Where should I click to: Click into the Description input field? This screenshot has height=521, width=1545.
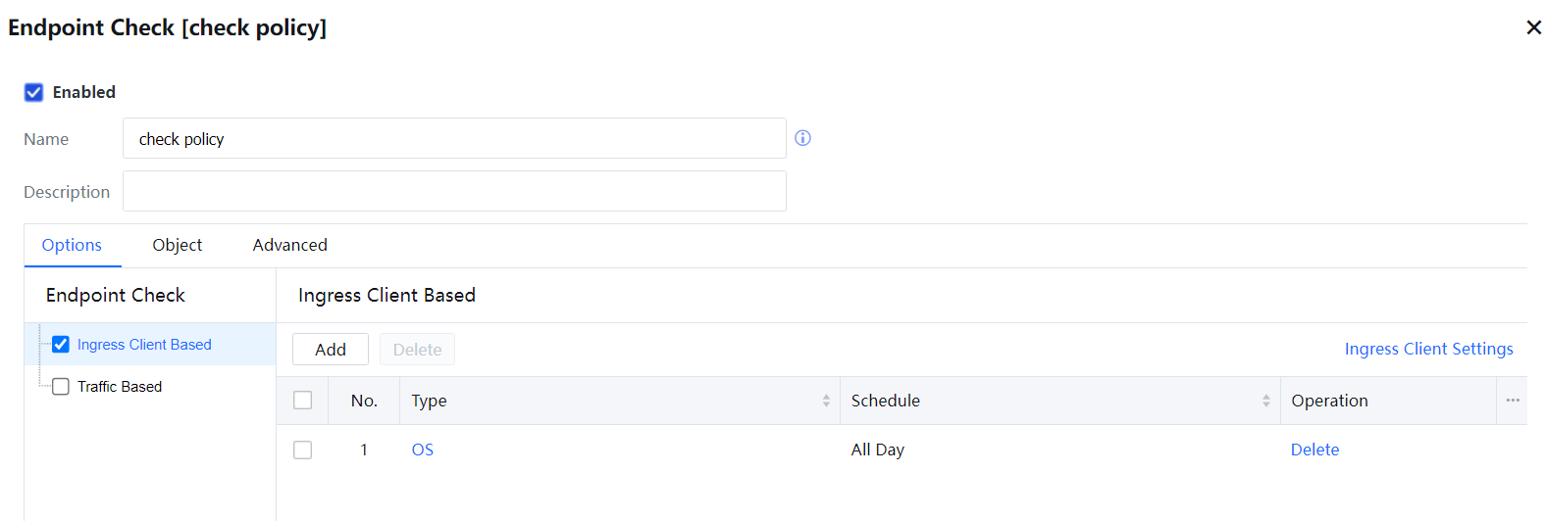pos(454,191)
